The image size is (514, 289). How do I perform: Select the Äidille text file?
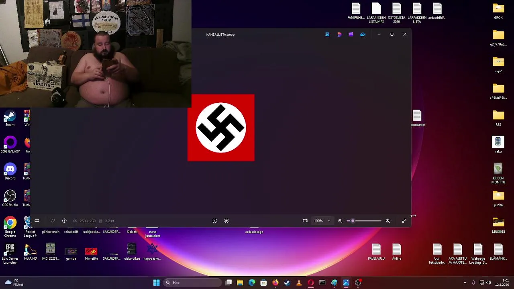pos(396,252)
